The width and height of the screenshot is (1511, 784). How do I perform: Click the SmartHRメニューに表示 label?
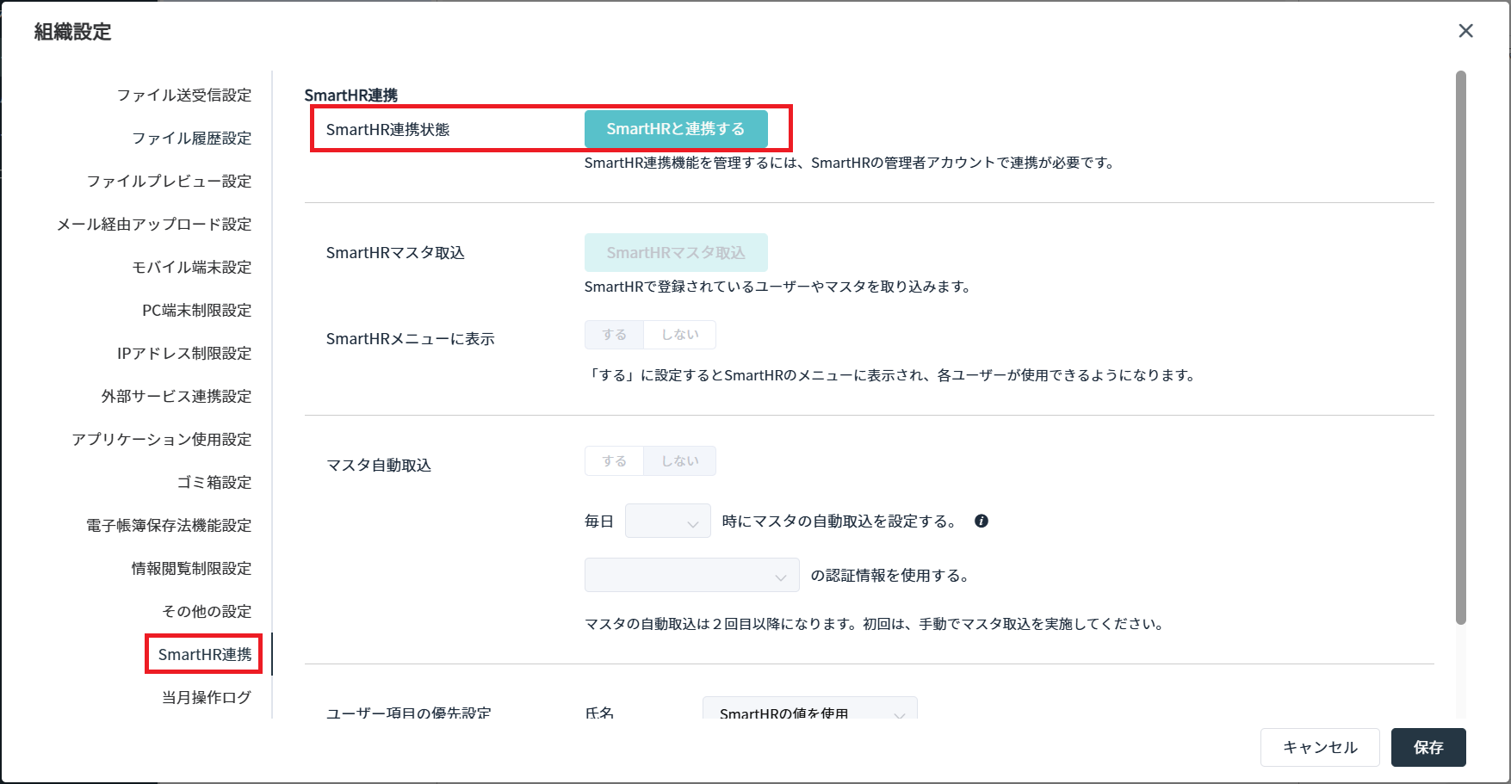[410, 339]
